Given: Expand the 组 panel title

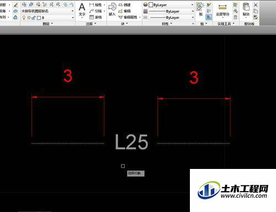Looking at the screenshot, I should pos(204,24).
